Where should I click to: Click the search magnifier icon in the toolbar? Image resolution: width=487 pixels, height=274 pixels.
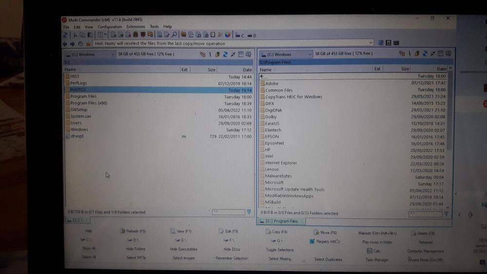174,35
